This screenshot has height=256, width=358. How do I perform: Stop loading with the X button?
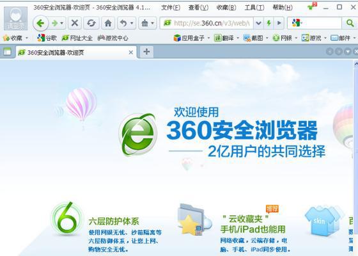tap(75, 23)
